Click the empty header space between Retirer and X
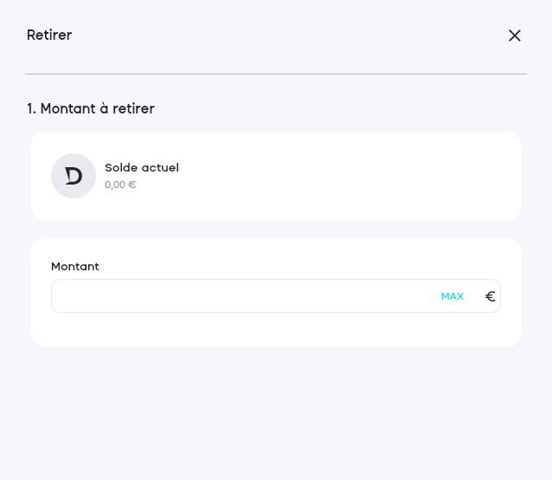552x480 pixels. tap(286, 36)
